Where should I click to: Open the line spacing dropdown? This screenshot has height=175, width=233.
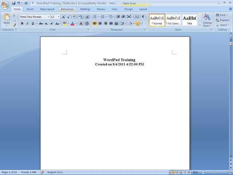tap(123, 23)
